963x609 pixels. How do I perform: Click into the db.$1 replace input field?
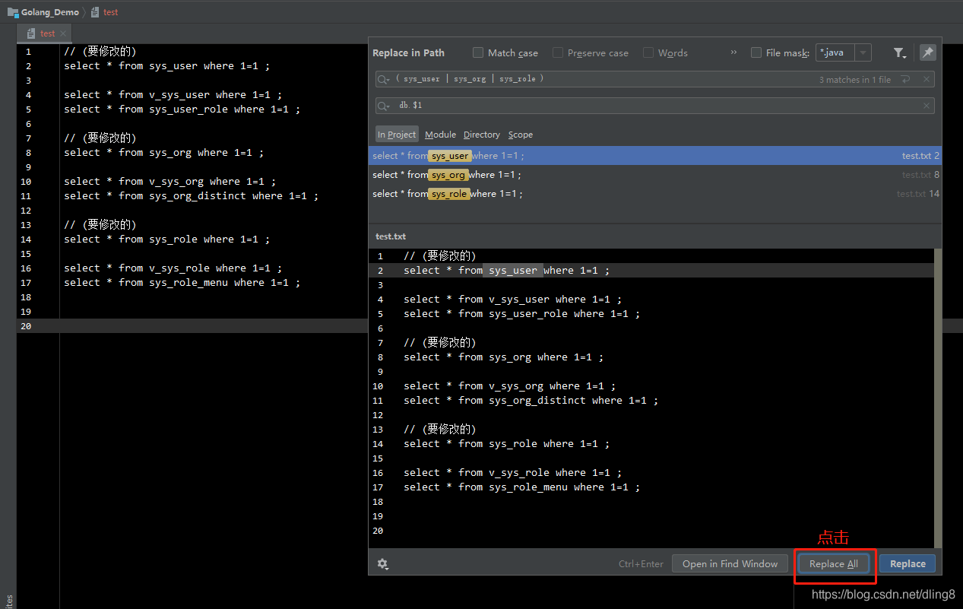654,106
